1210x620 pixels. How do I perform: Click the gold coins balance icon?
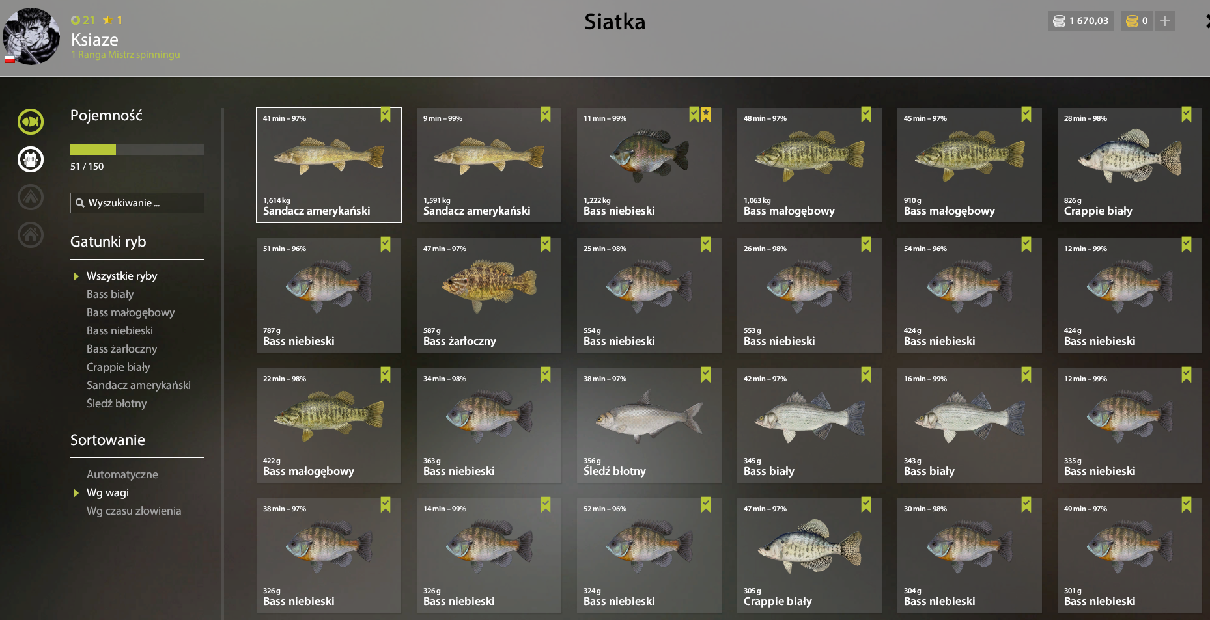pos(1132,21)
